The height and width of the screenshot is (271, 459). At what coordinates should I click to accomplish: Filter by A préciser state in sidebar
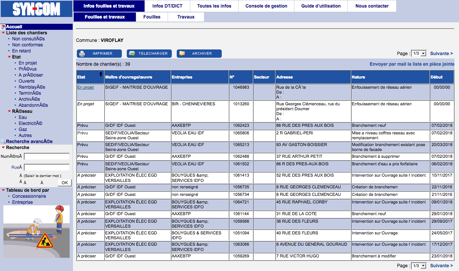pyautogui.click(x=31, y=75)
